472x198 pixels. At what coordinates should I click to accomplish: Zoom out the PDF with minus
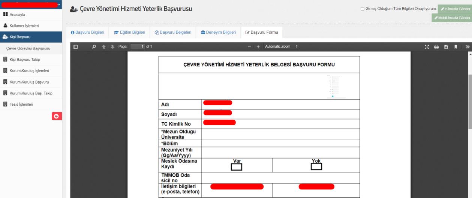tap(249, 46)
